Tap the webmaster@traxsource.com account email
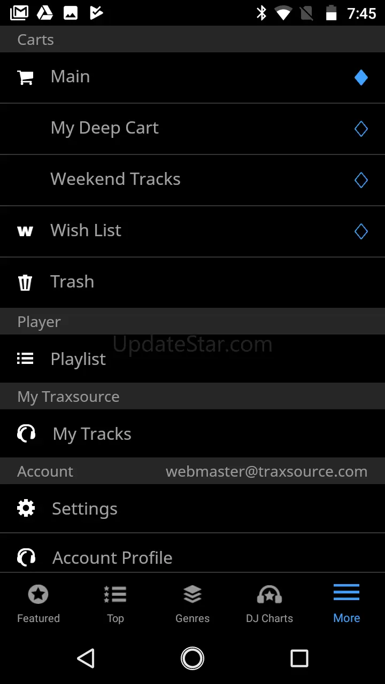This screenshot has width=385, height=684. [x=266, y=471]
